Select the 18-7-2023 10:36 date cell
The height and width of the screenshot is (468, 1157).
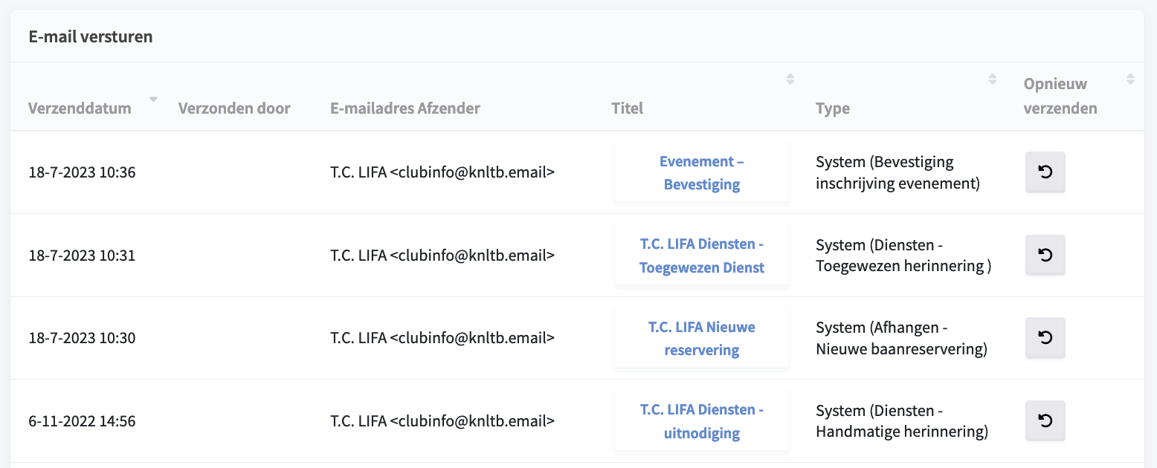[x=82, y=172]
